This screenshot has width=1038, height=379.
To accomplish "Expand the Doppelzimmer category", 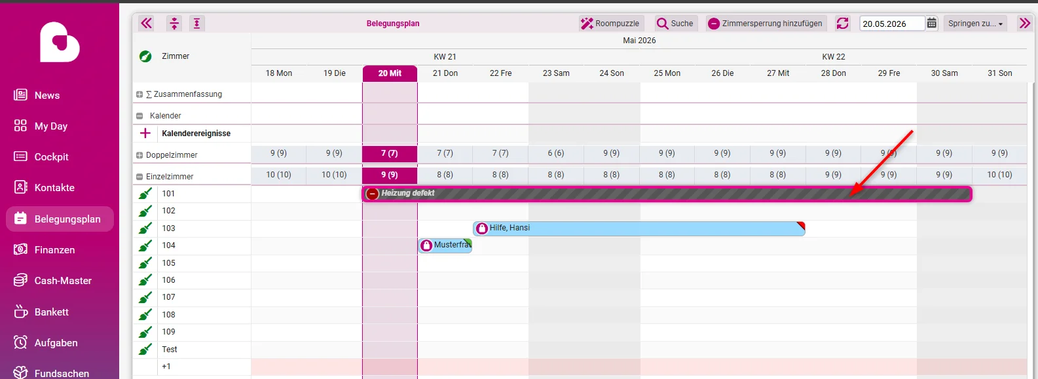I will coord(139,155).
